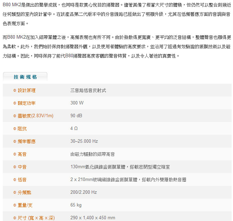The height and width of the screenshot is (221, 233).
Task: Click the paragraph starting 而B80 MK2在加入鋁帶單體之後
Action: coord(117,47)
